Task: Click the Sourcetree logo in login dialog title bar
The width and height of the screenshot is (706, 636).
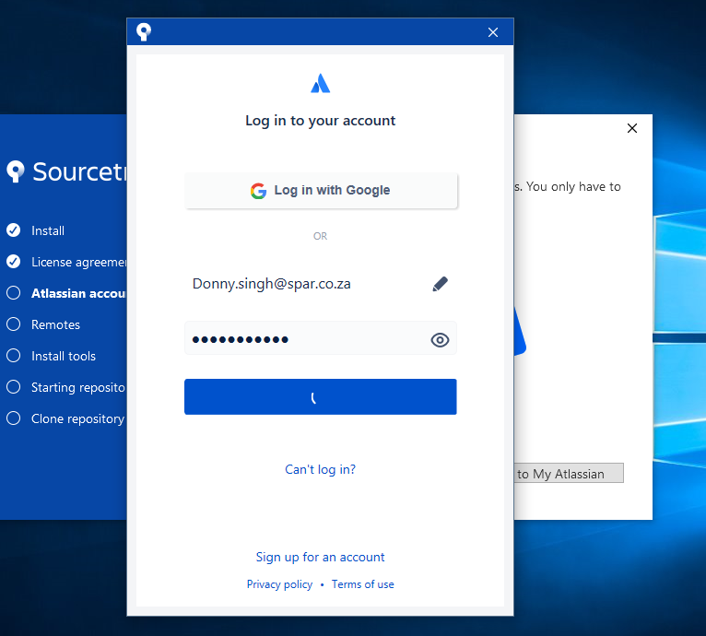Action: 144,32
